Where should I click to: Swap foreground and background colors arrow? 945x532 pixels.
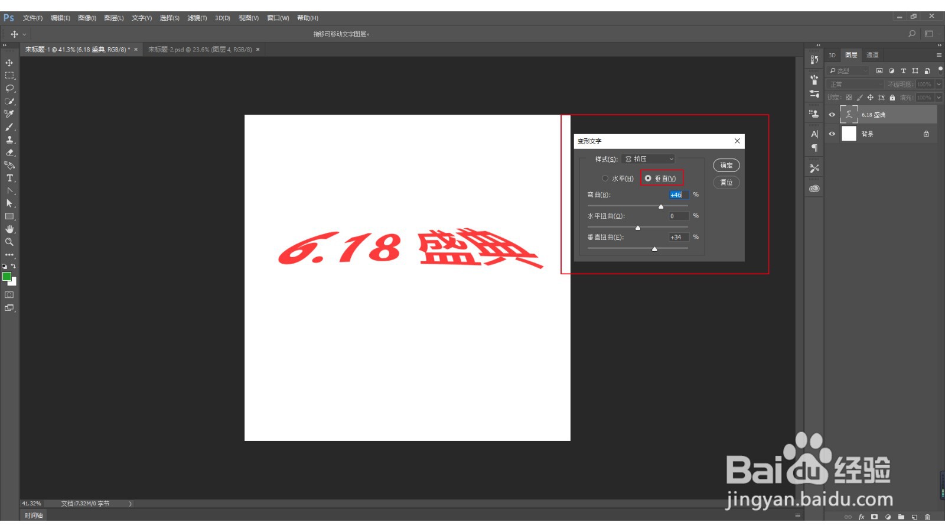click(x=14, y=267)
